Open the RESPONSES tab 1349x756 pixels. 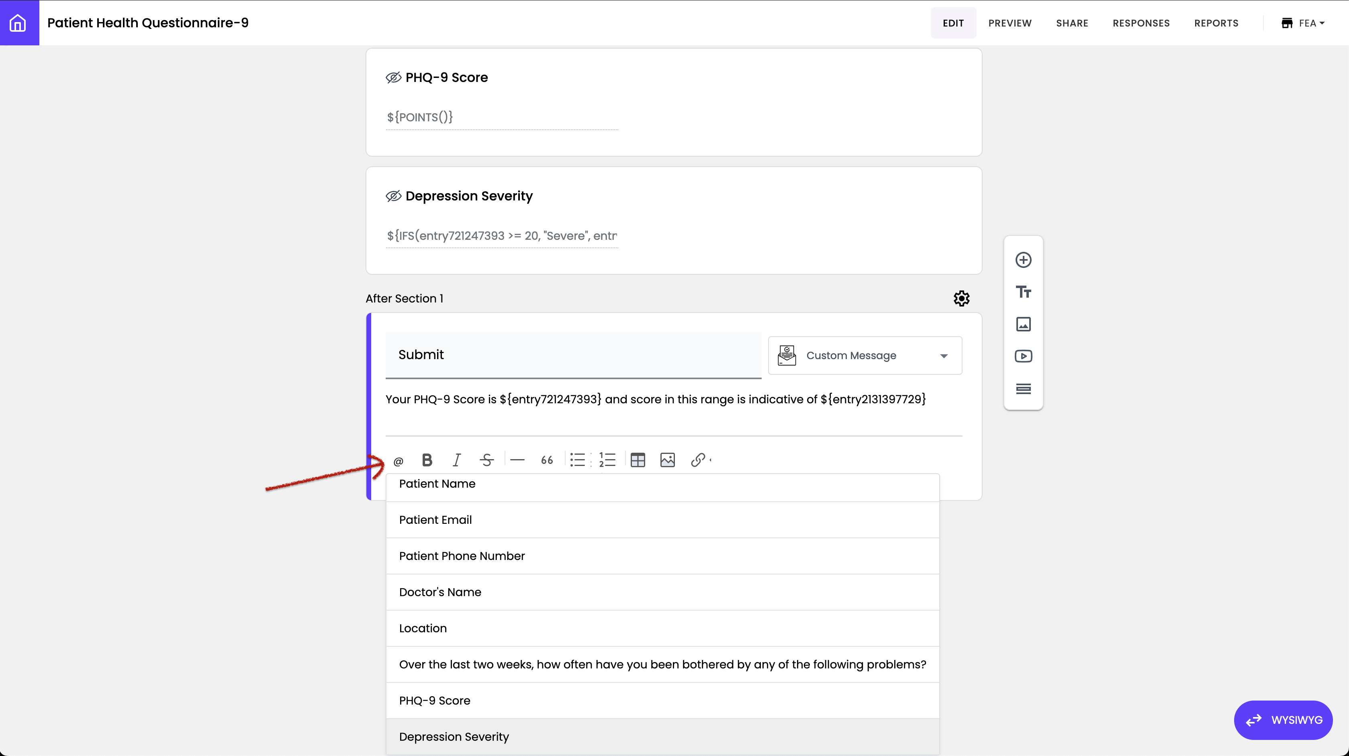(x=1141, y=23)
